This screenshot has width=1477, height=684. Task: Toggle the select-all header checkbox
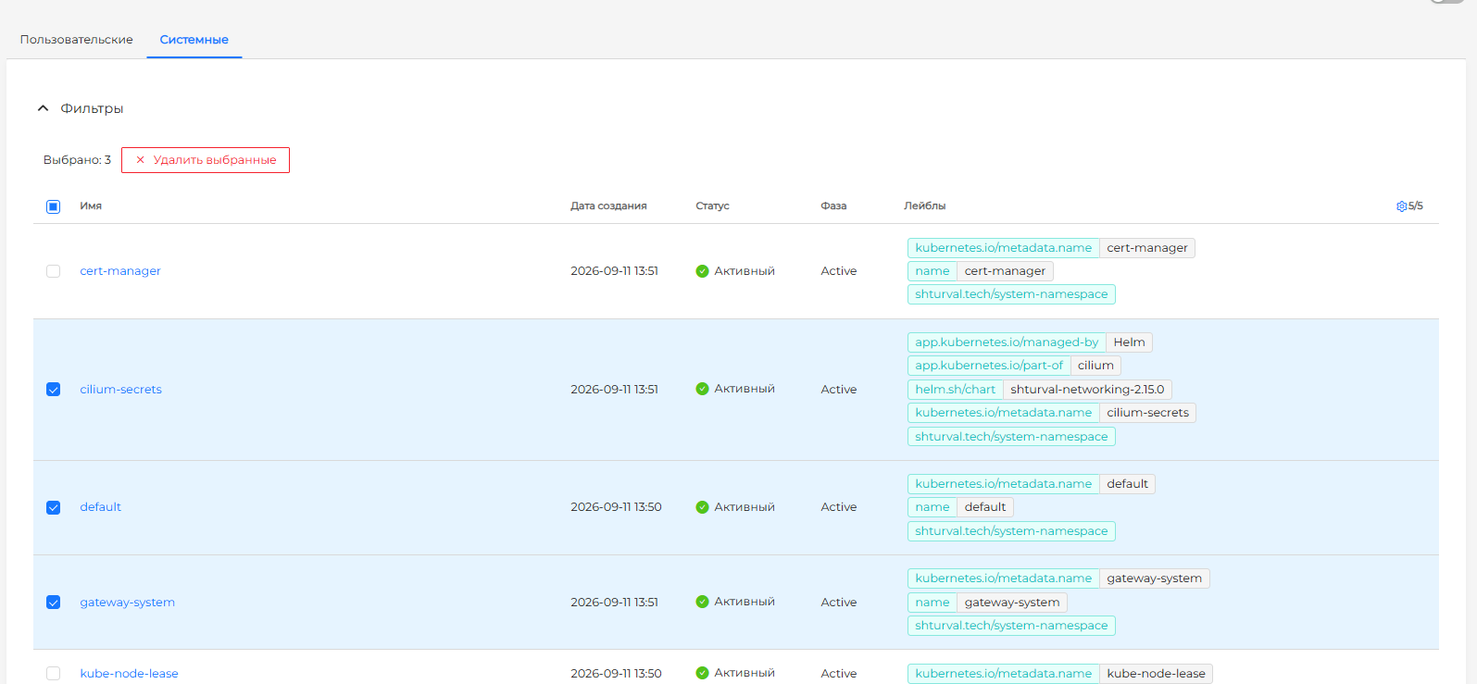(x=53, y=206)
